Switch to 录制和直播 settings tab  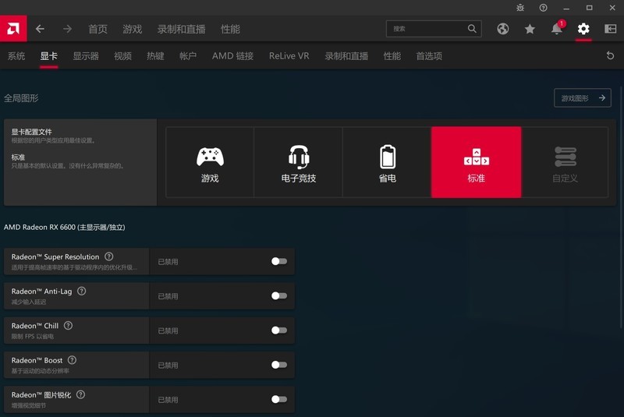[346, 56]
